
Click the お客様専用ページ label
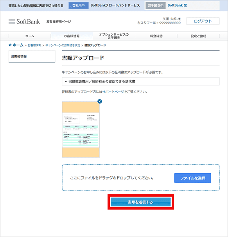point(59,22)
